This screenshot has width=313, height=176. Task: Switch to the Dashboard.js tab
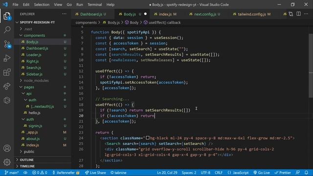(x=91, y=14)
